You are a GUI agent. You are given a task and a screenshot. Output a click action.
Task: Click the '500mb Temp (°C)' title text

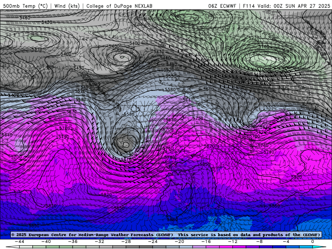25,6
